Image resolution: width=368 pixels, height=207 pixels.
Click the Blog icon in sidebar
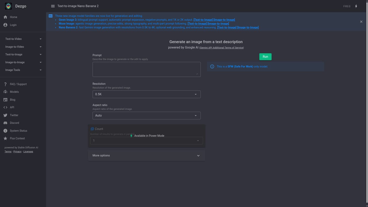click(x=5, y=100)
